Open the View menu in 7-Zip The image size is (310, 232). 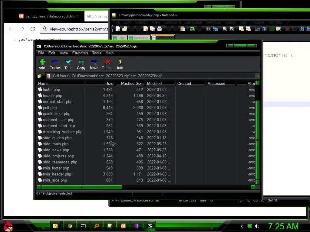pos(64,53)
